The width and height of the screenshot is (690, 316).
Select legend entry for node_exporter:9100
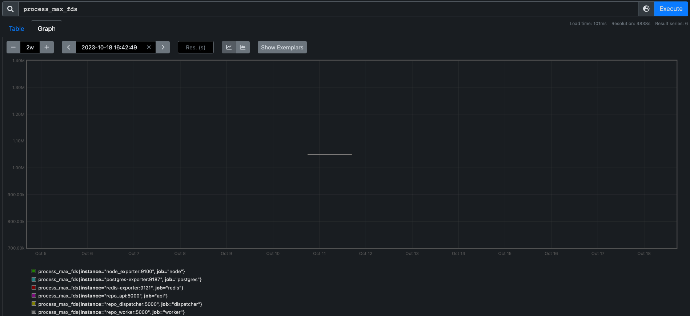[112, 271]
